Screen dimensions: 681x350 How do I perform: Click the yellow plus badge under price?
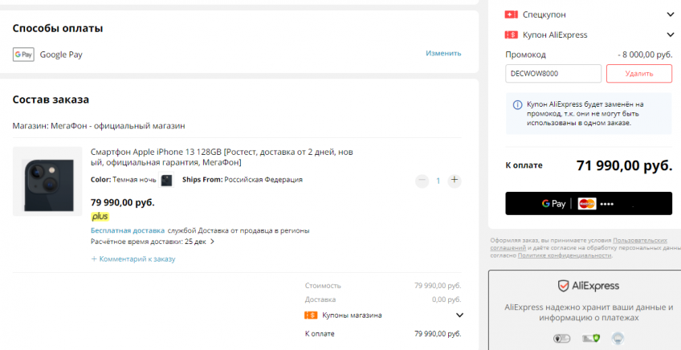(x=100, y=216)
